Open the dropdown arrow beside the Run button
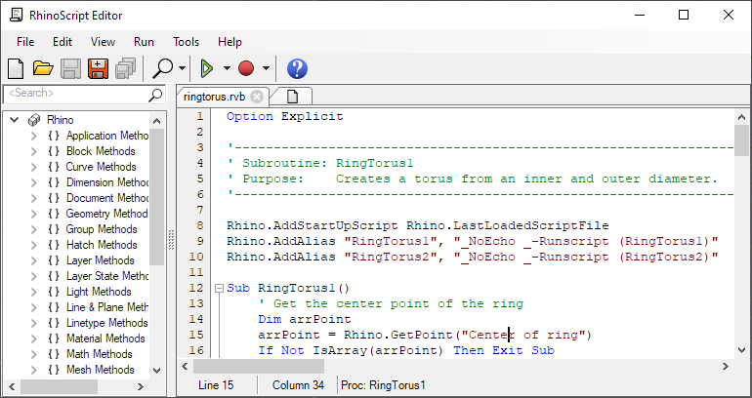Image resolution: width=752 pixels, height=398 pixels. 227,69
